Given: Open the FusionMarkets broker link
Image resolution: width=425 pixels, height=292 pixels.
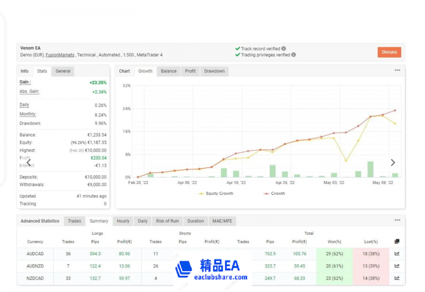Looking at the screenshot, I should (x=60, y=55).
